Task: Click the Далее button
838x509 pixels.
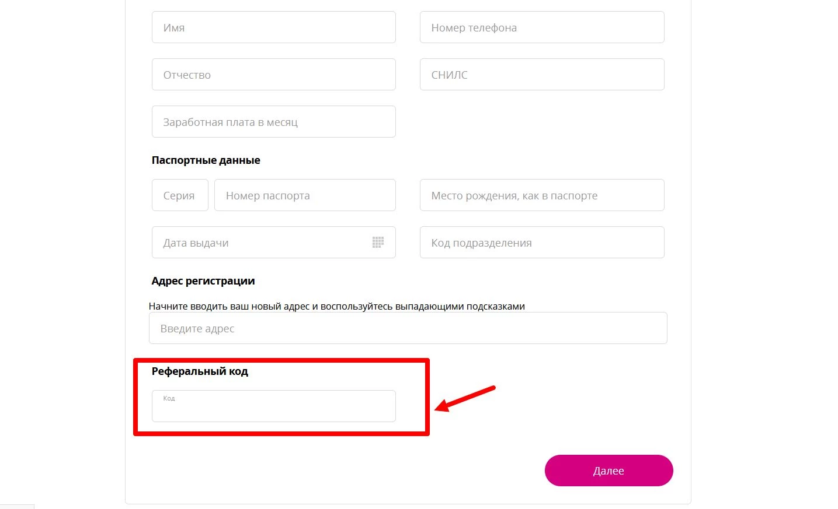Action: pyautogui.click(x=608, y=471)
